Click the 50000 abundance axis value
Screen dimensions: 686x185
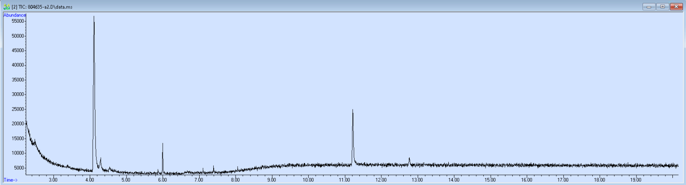coord(17,36)
